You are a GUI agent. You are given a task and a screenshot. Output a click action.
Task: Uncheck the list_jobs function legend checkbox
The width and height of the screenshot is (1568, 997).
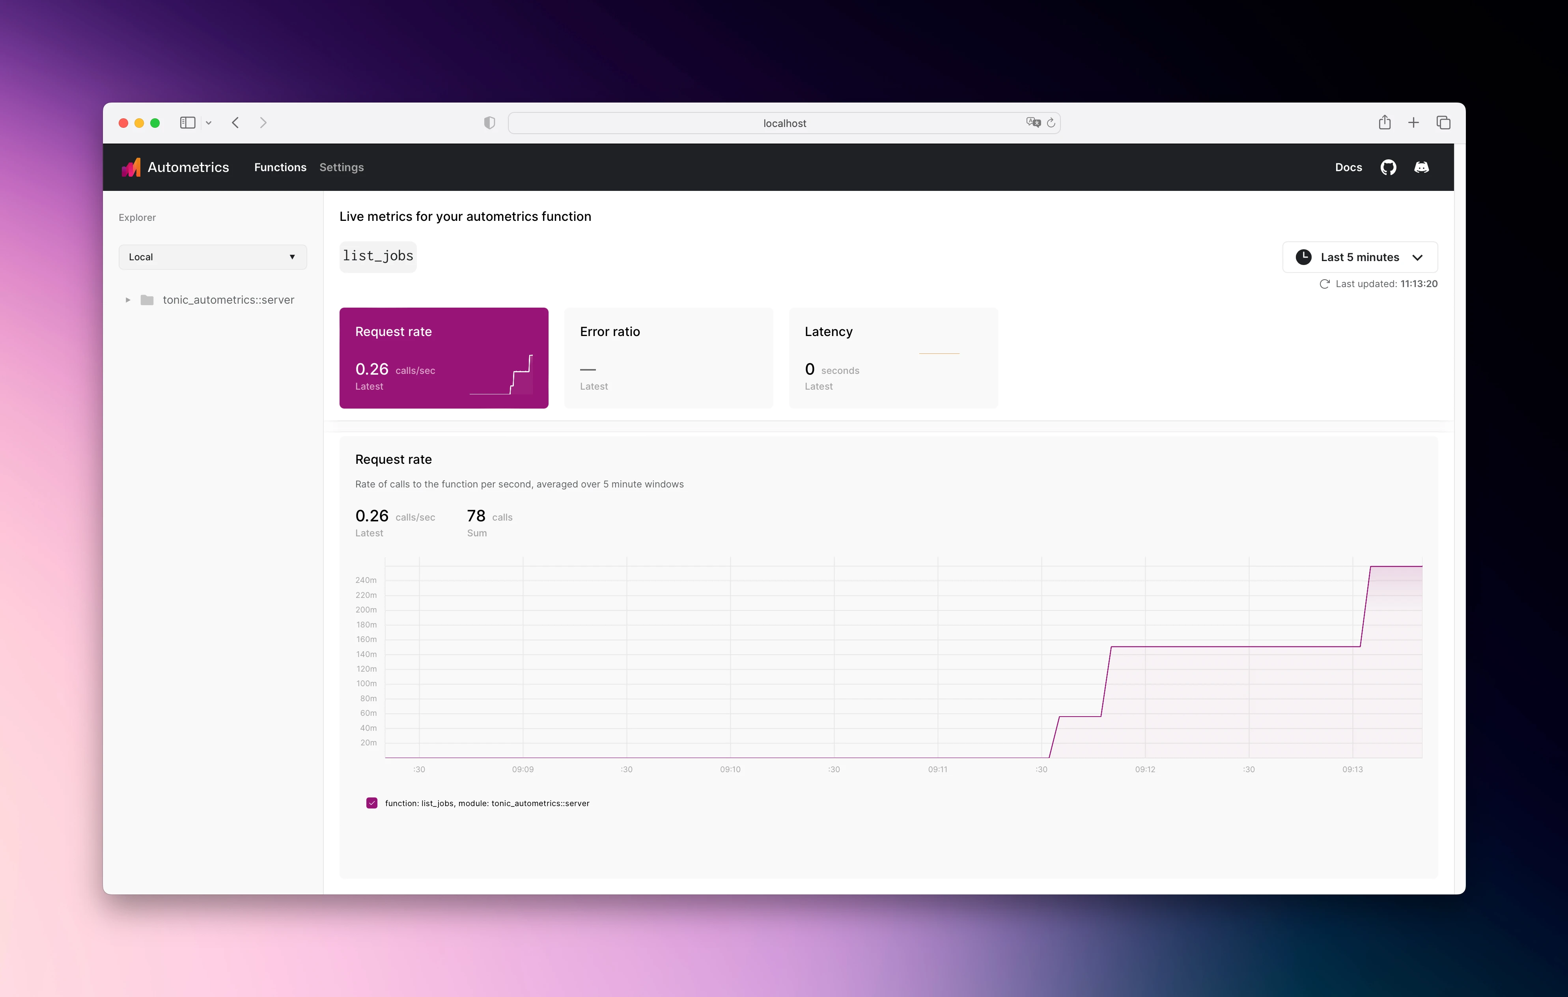372,803
